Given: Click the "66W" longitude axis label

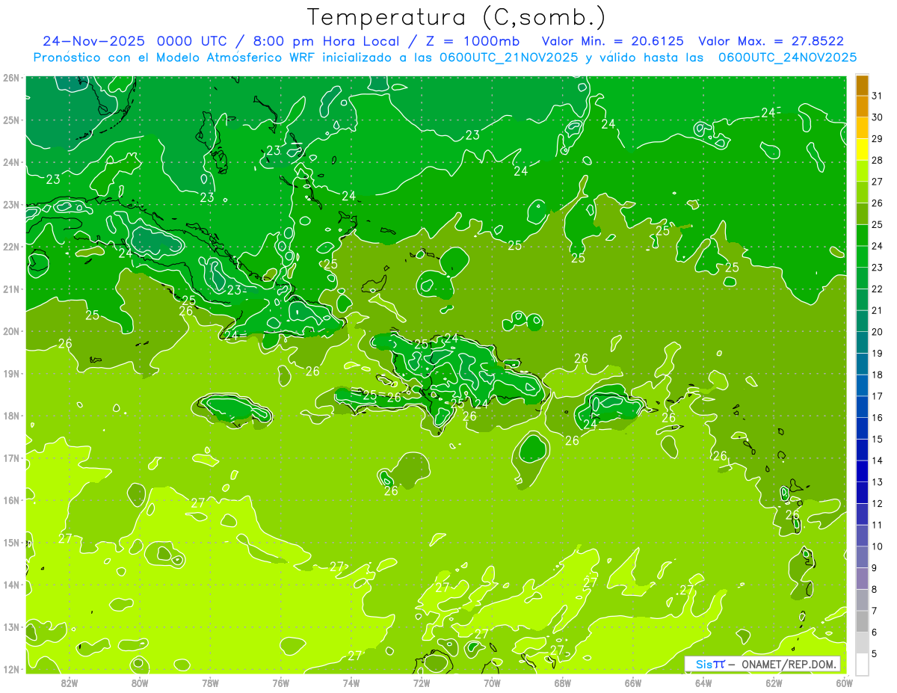Looking at the screenshot, I should (632, 683).
